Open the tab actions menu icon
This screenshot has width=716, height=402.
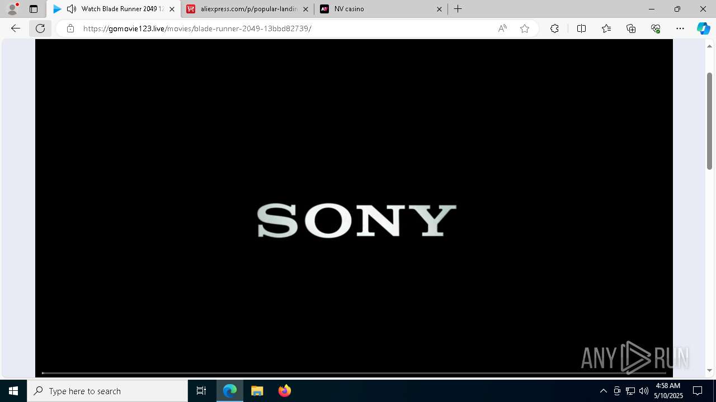34,9
